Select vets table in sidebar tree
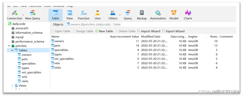 [23, 77]
